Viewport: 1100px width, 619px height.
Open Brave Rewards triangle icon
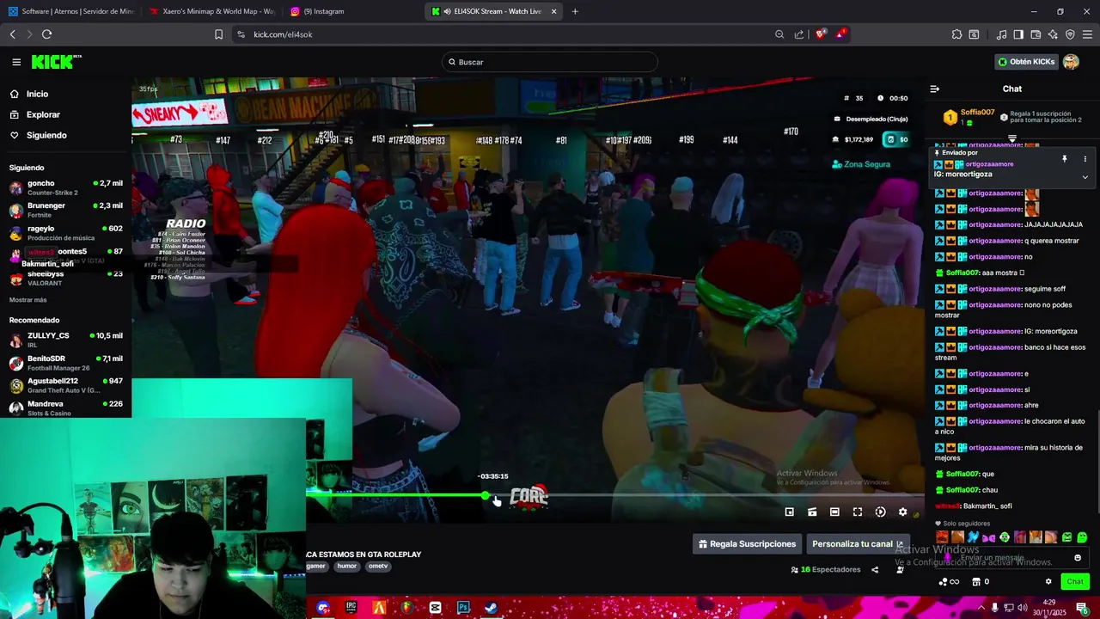840,34
